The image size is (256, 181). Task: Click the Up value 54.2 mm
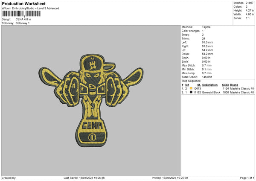point(207,50)
